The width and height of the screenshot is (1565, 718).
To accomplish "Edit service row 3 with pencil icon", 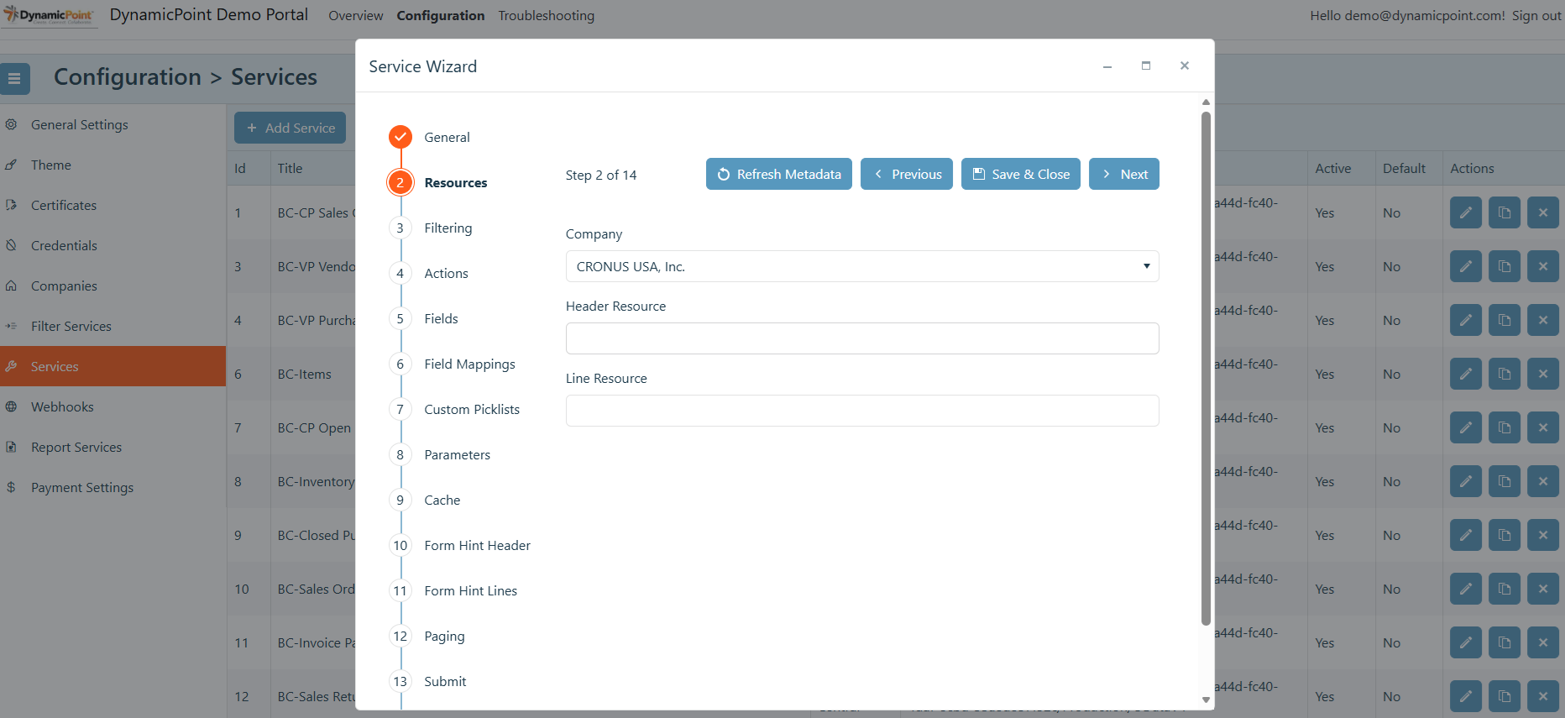I will point(1466,266).
